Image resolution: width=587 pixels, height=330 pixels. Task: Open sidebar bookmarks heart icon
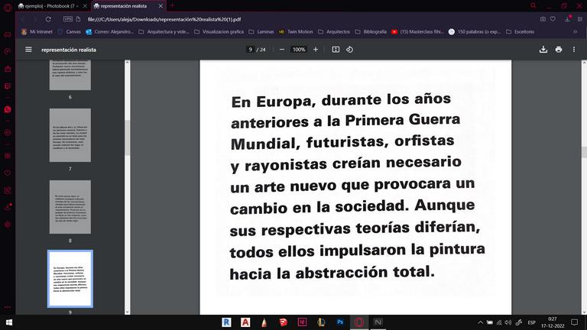pyautogui.click(x=8, y=173)
